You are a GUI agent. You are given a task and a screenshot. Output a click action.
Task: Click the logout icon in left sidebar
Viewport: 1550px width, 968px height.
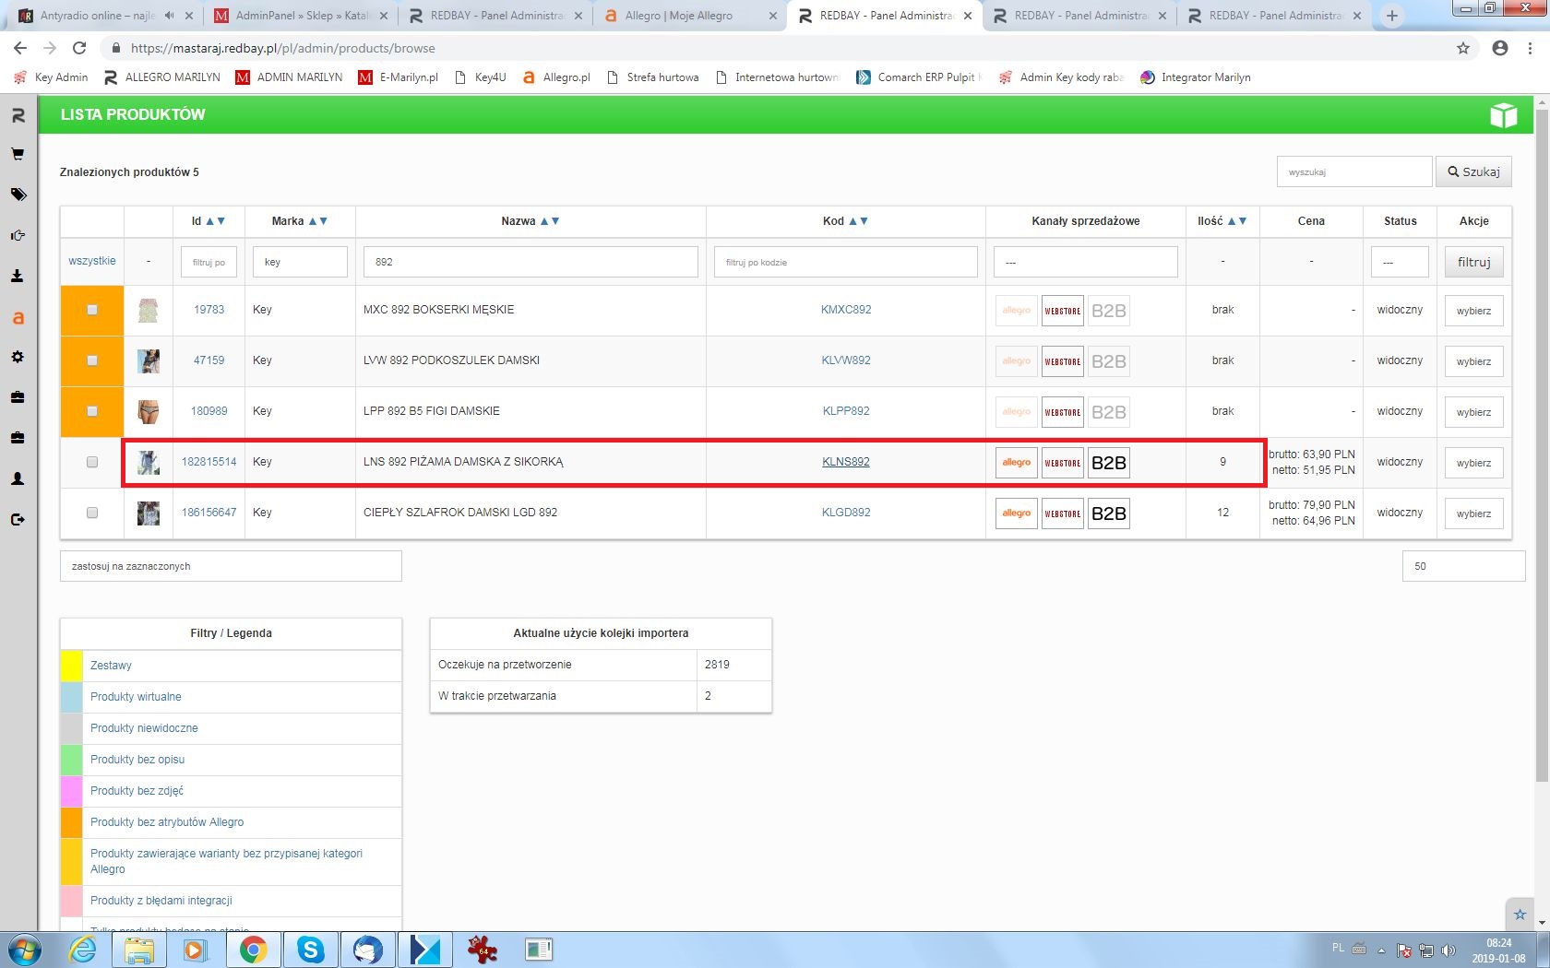click(x=18, y=520)
